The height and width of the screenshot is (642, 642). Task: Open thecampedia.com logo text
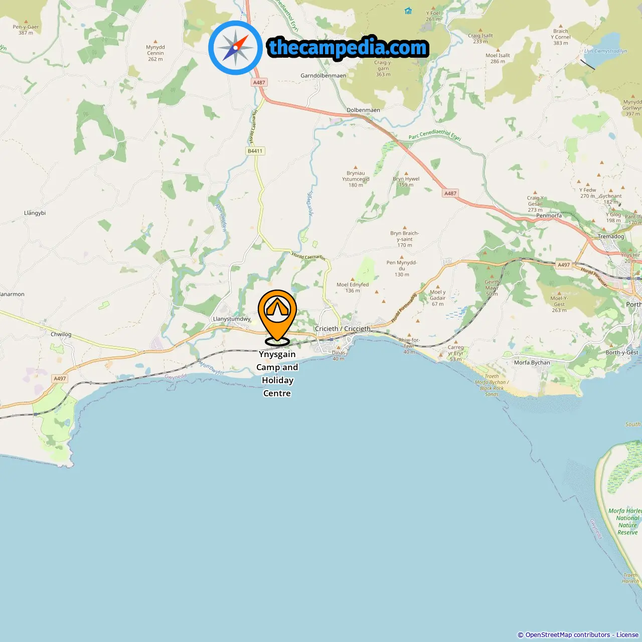(x=348, y=48)
